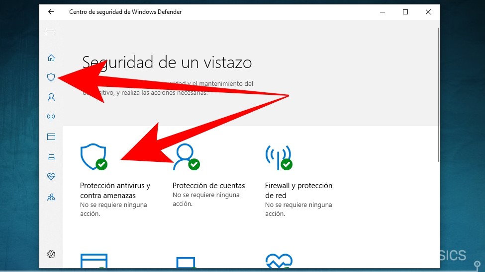Click the device health heart tile icon

279,261
